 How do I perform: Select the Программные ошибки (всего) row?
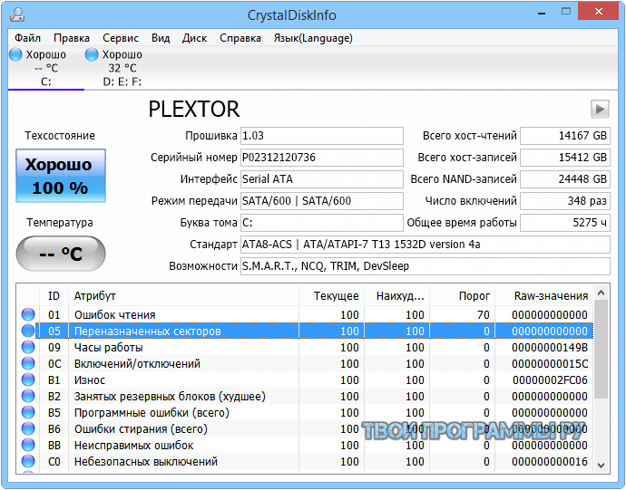point(305,413)
